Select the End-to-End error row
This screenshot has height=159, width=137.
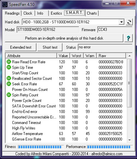[x=66, y=112]
